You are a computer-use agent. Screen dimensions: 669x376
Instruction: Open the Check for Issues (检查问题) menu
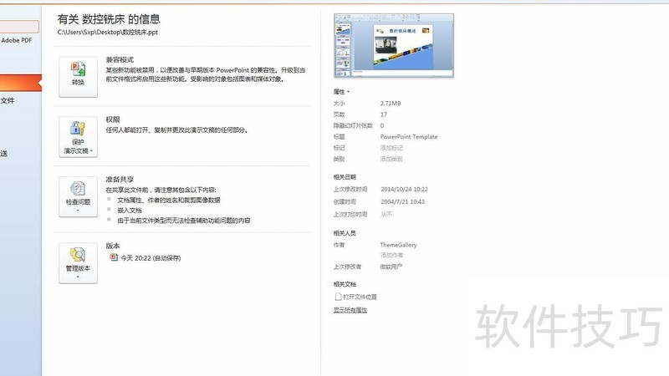78,196
